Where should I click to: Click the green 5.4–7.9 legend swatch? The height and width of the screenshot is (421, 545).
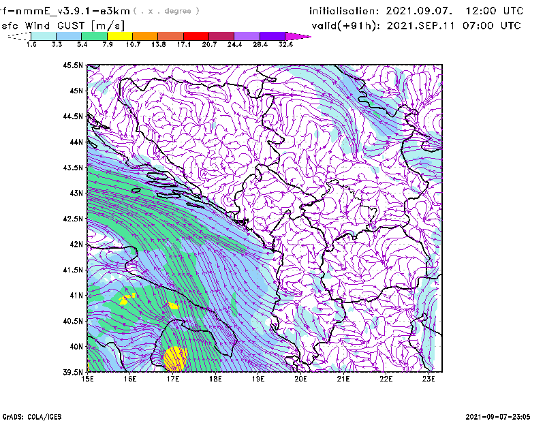95,36
